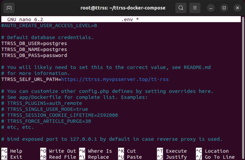This screenshot has height=160, width=245.
Task: Click the ^\ Replace shortcut
Action: coord(94,157)
